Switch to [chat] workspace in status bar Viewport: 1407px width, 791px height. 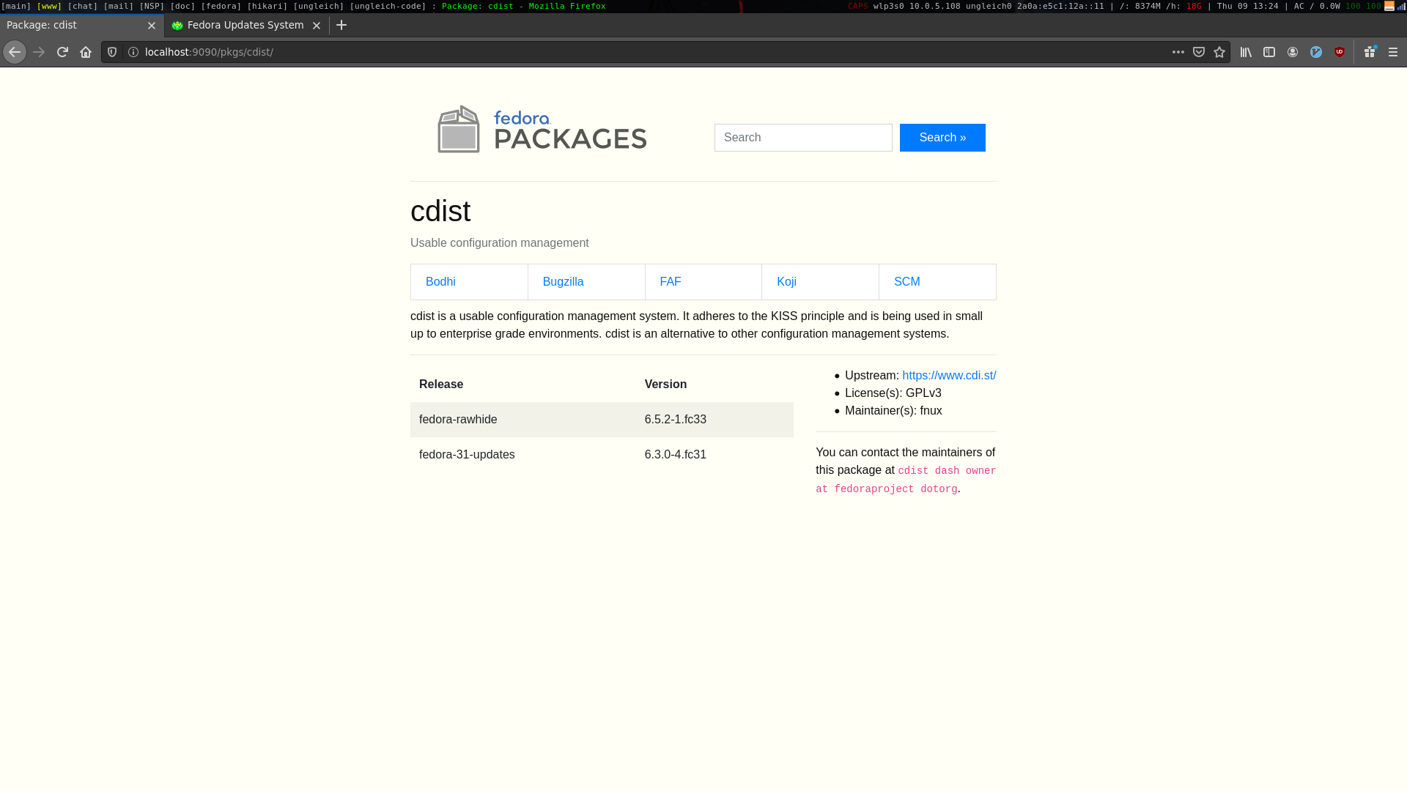point(83,6)
